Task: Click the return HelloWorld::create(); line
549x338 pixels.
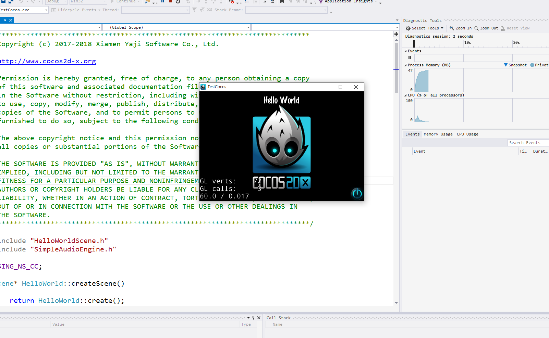Action: click(67, 301)
